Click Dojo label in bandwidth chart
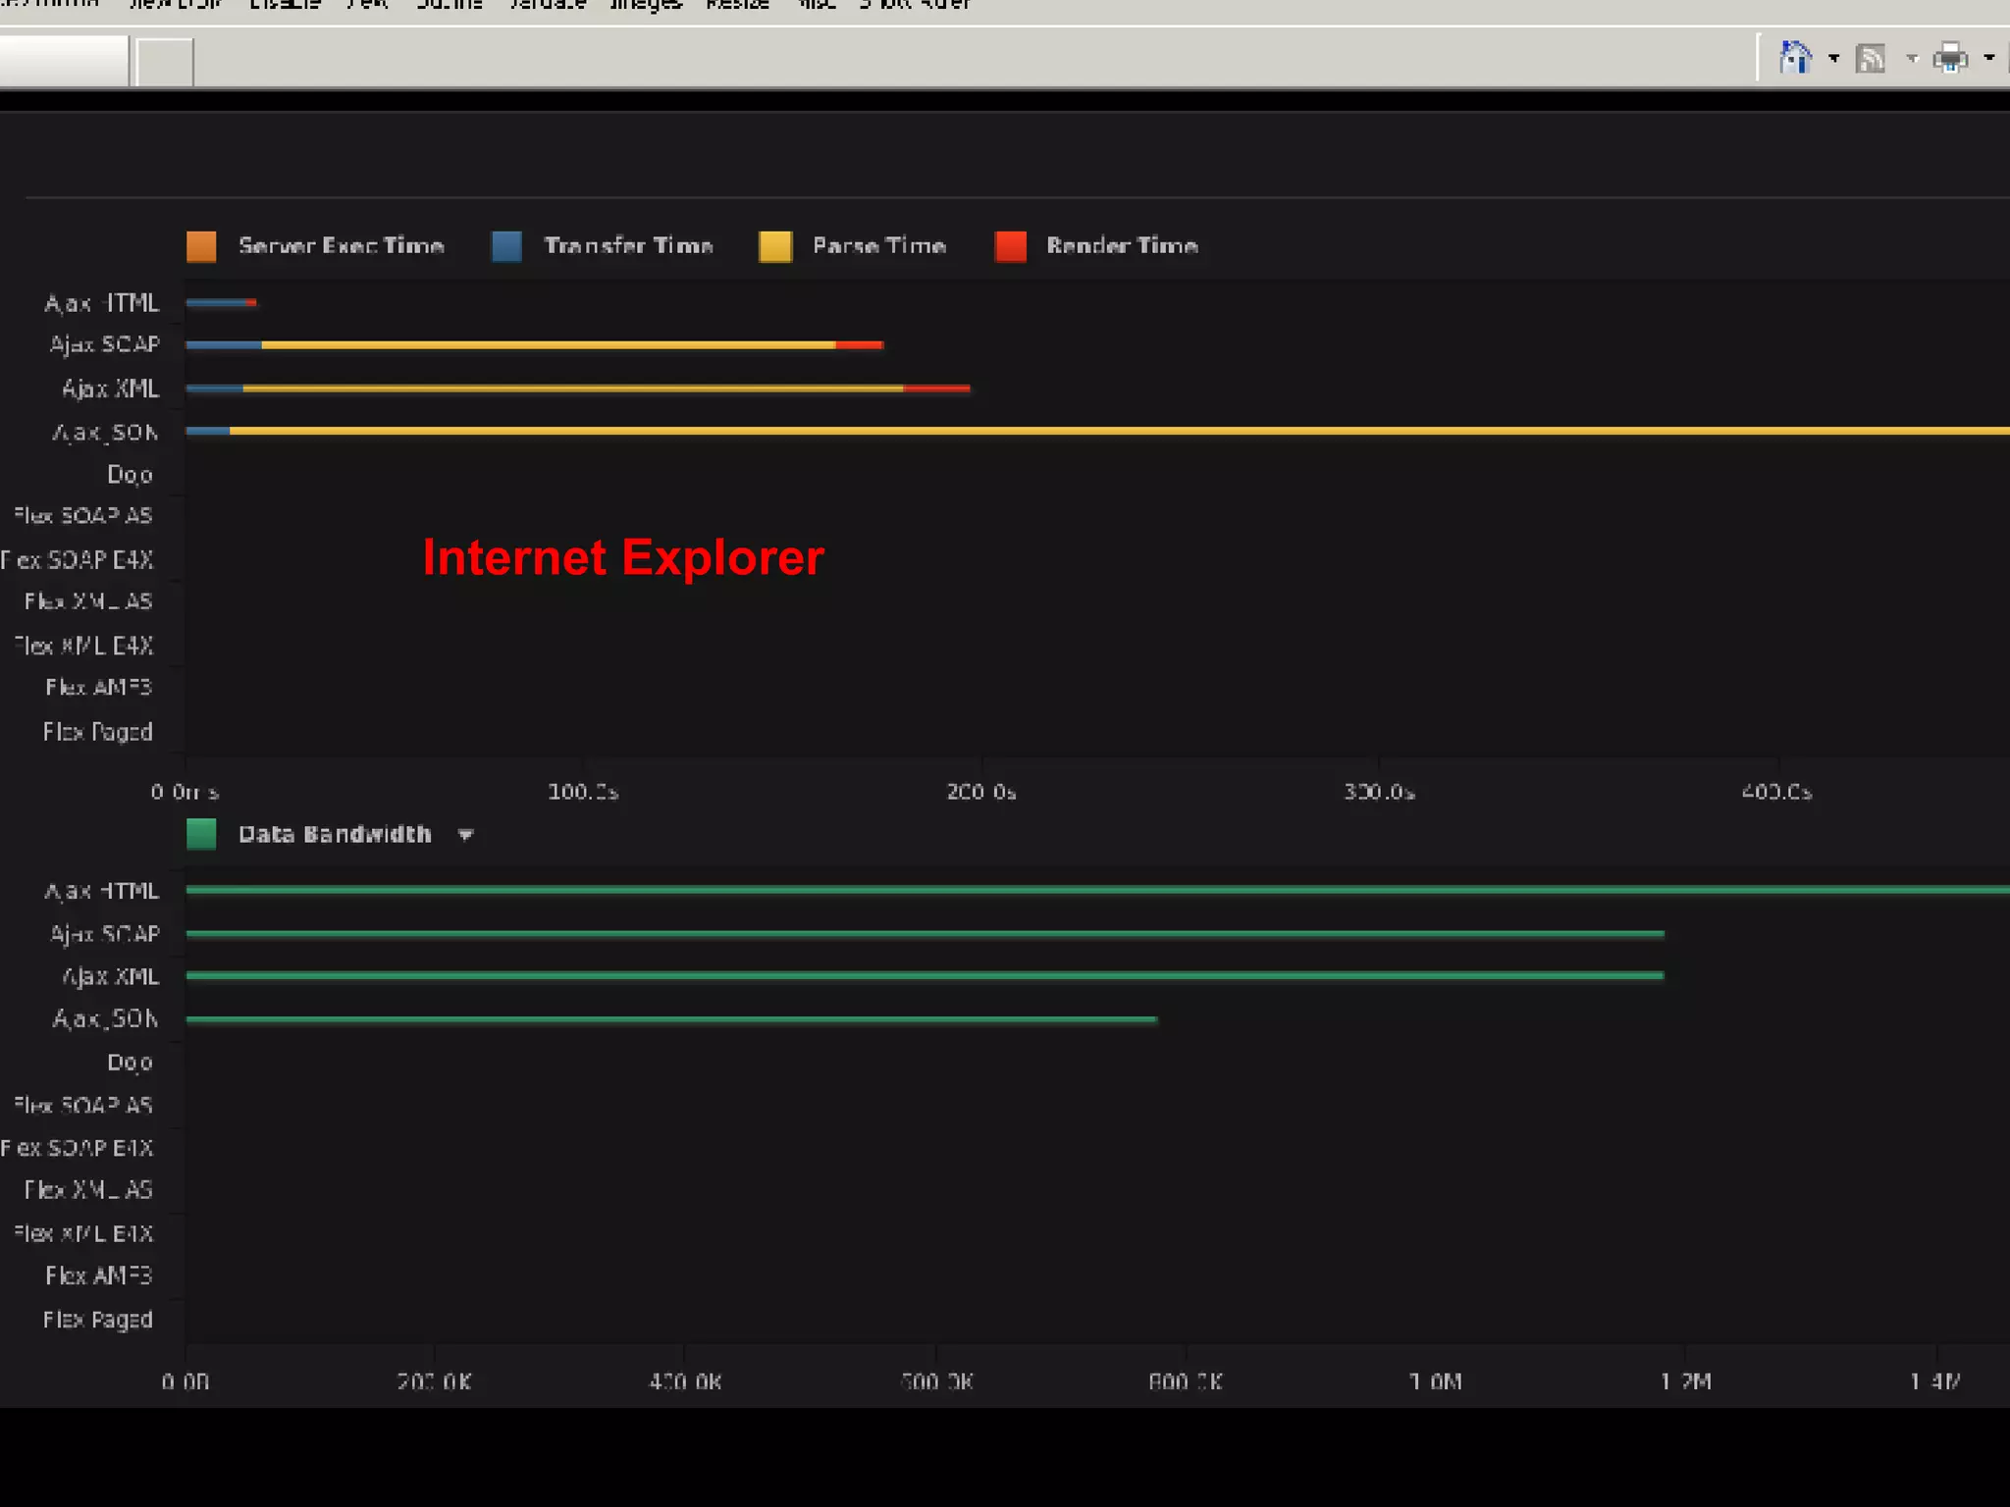The image size is (2010, 1507). pyautogui.click(x=130, y=1063)
